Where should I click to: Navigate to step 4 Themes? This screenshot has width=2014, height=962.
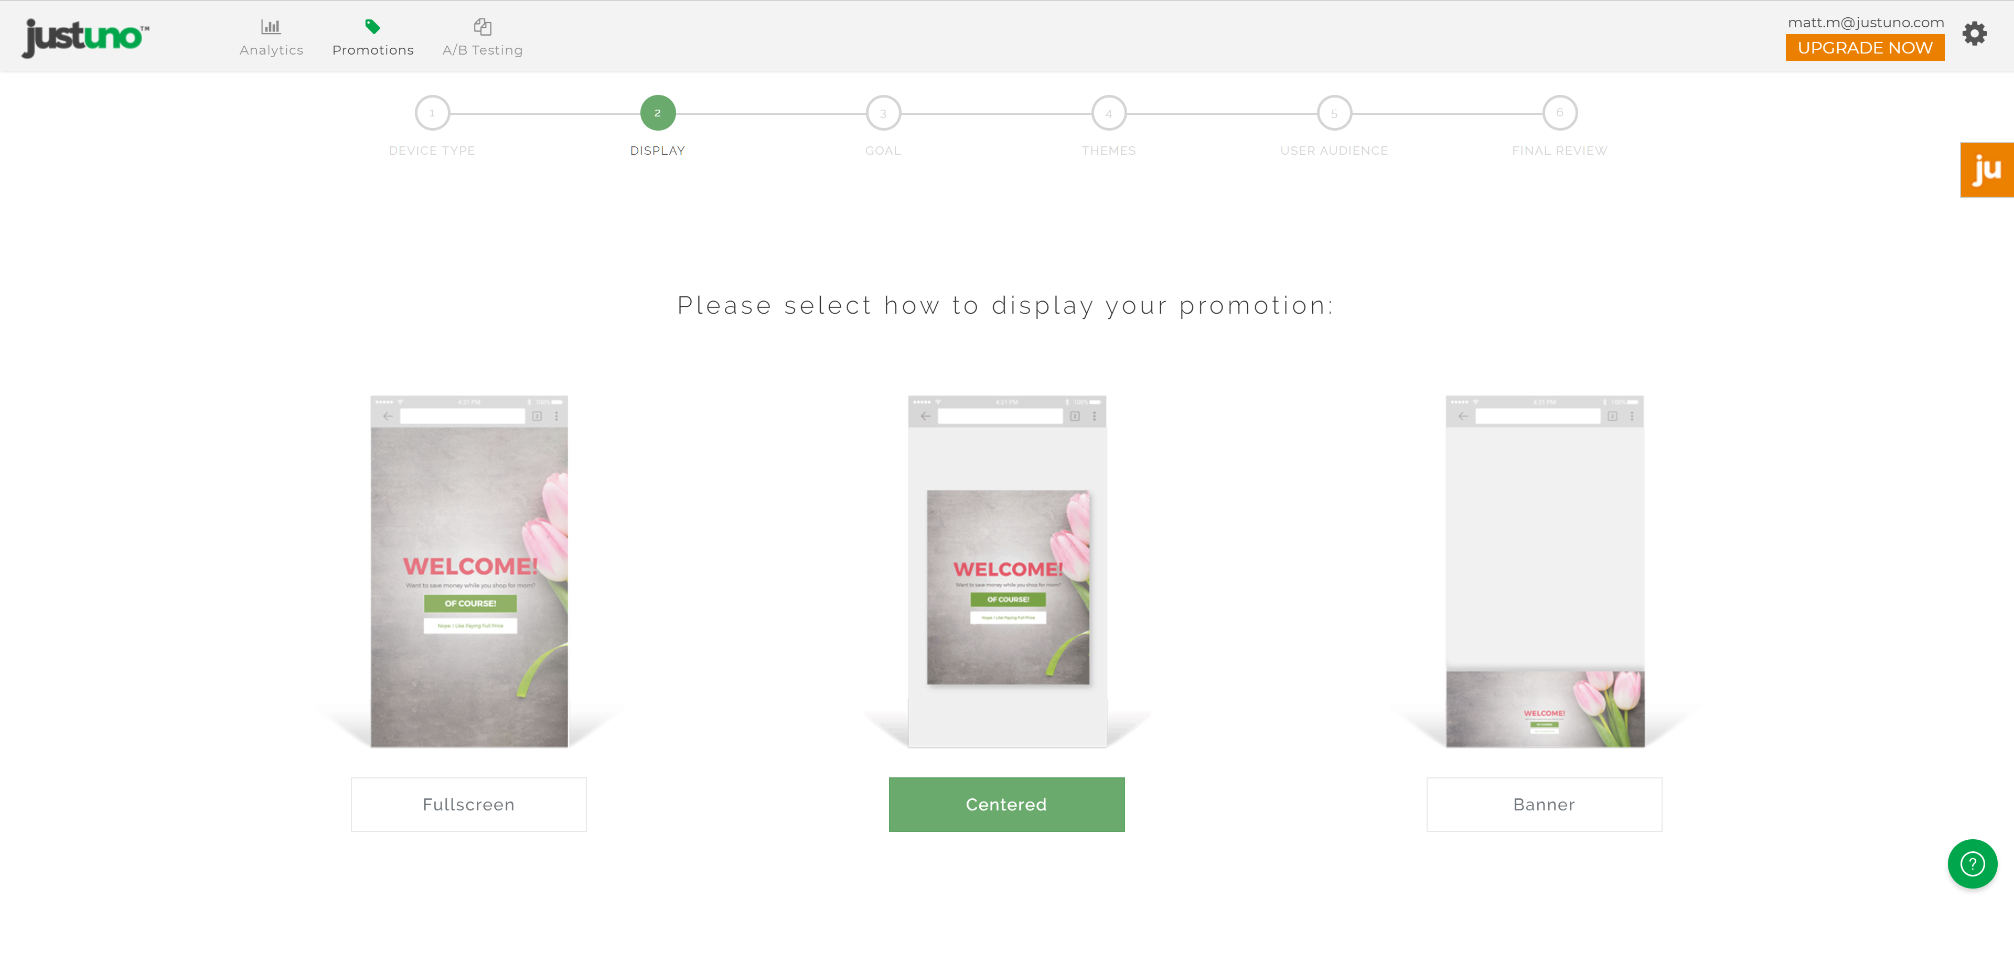coord(1107,113)
